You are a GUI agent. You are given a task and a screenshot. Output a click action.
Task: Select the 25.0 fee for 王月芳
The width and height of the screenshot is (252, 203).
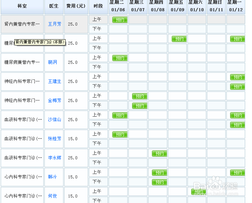pos(73,24)
